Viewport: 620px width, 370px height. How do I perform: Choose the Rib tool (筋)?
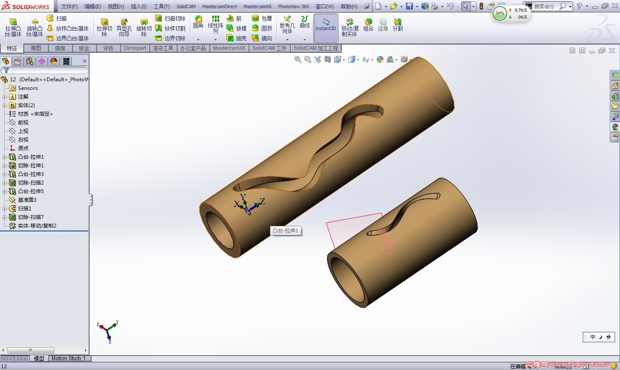[234, 18]
